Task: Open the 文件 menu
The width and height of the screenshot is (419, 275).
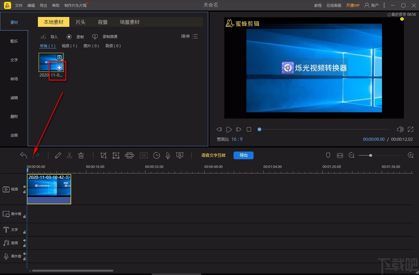Action: (19, 6)
